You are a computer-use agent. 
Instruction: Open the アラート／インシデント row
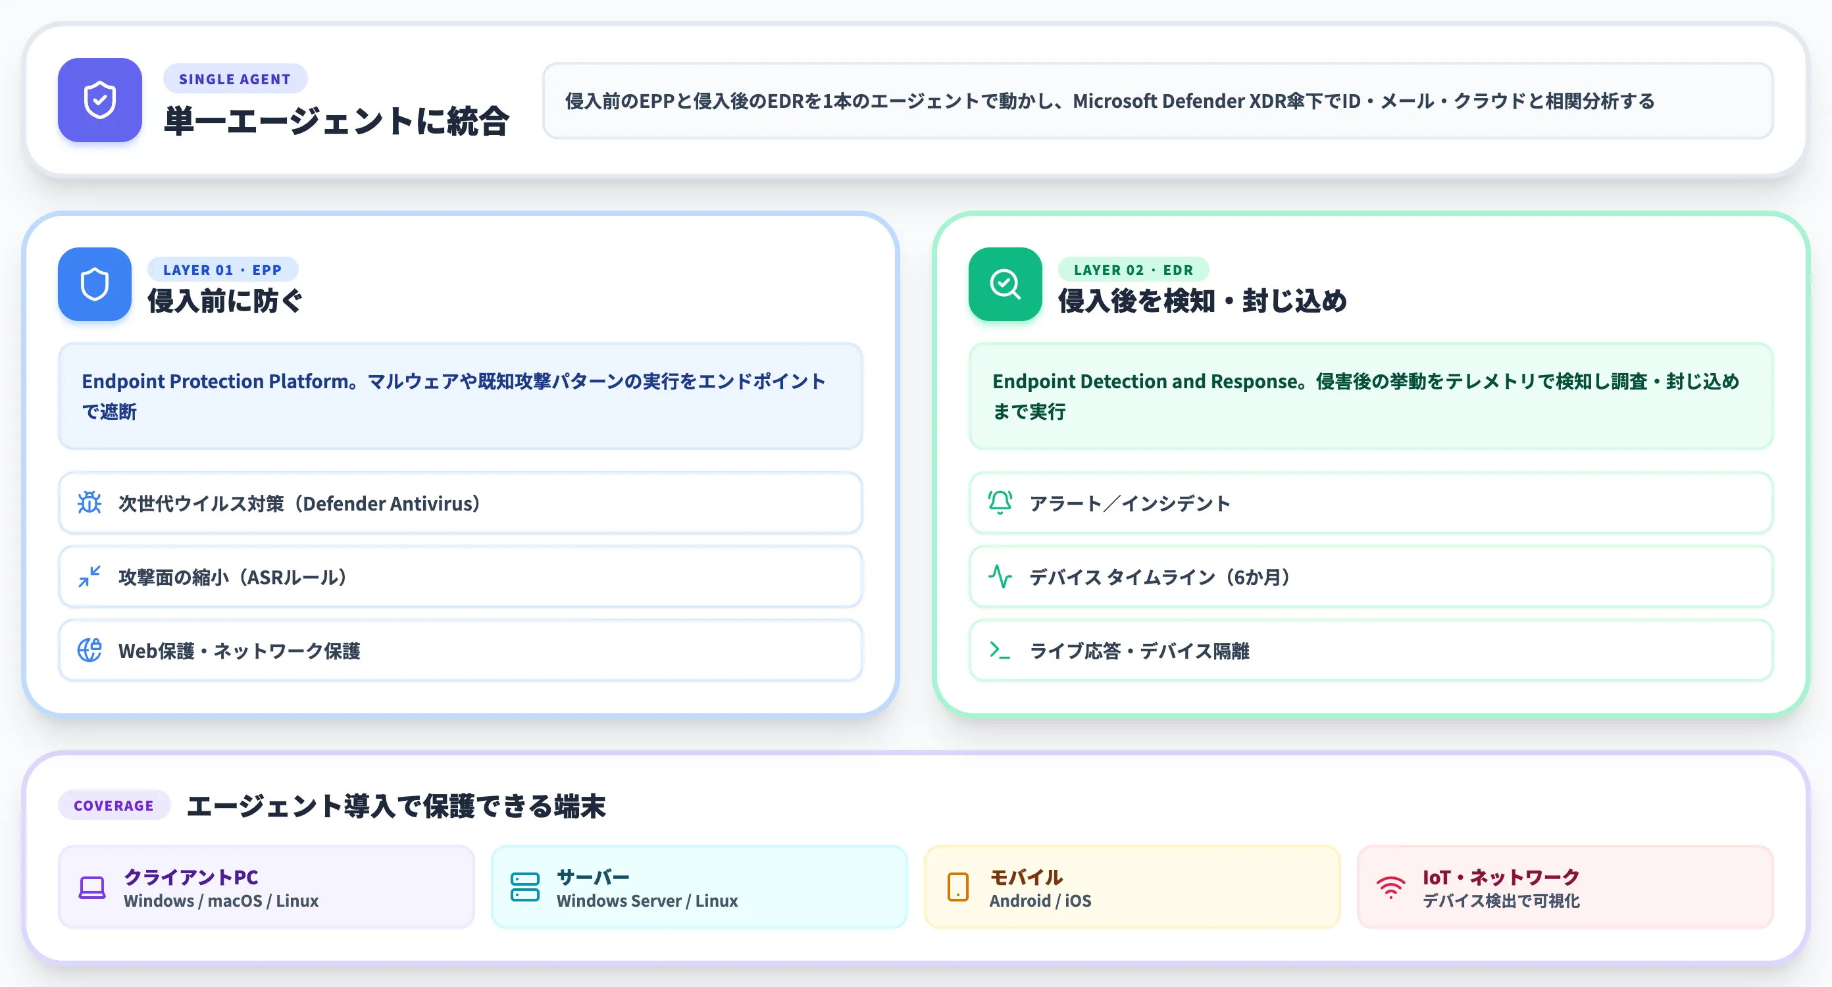(x=1371, y=503)
